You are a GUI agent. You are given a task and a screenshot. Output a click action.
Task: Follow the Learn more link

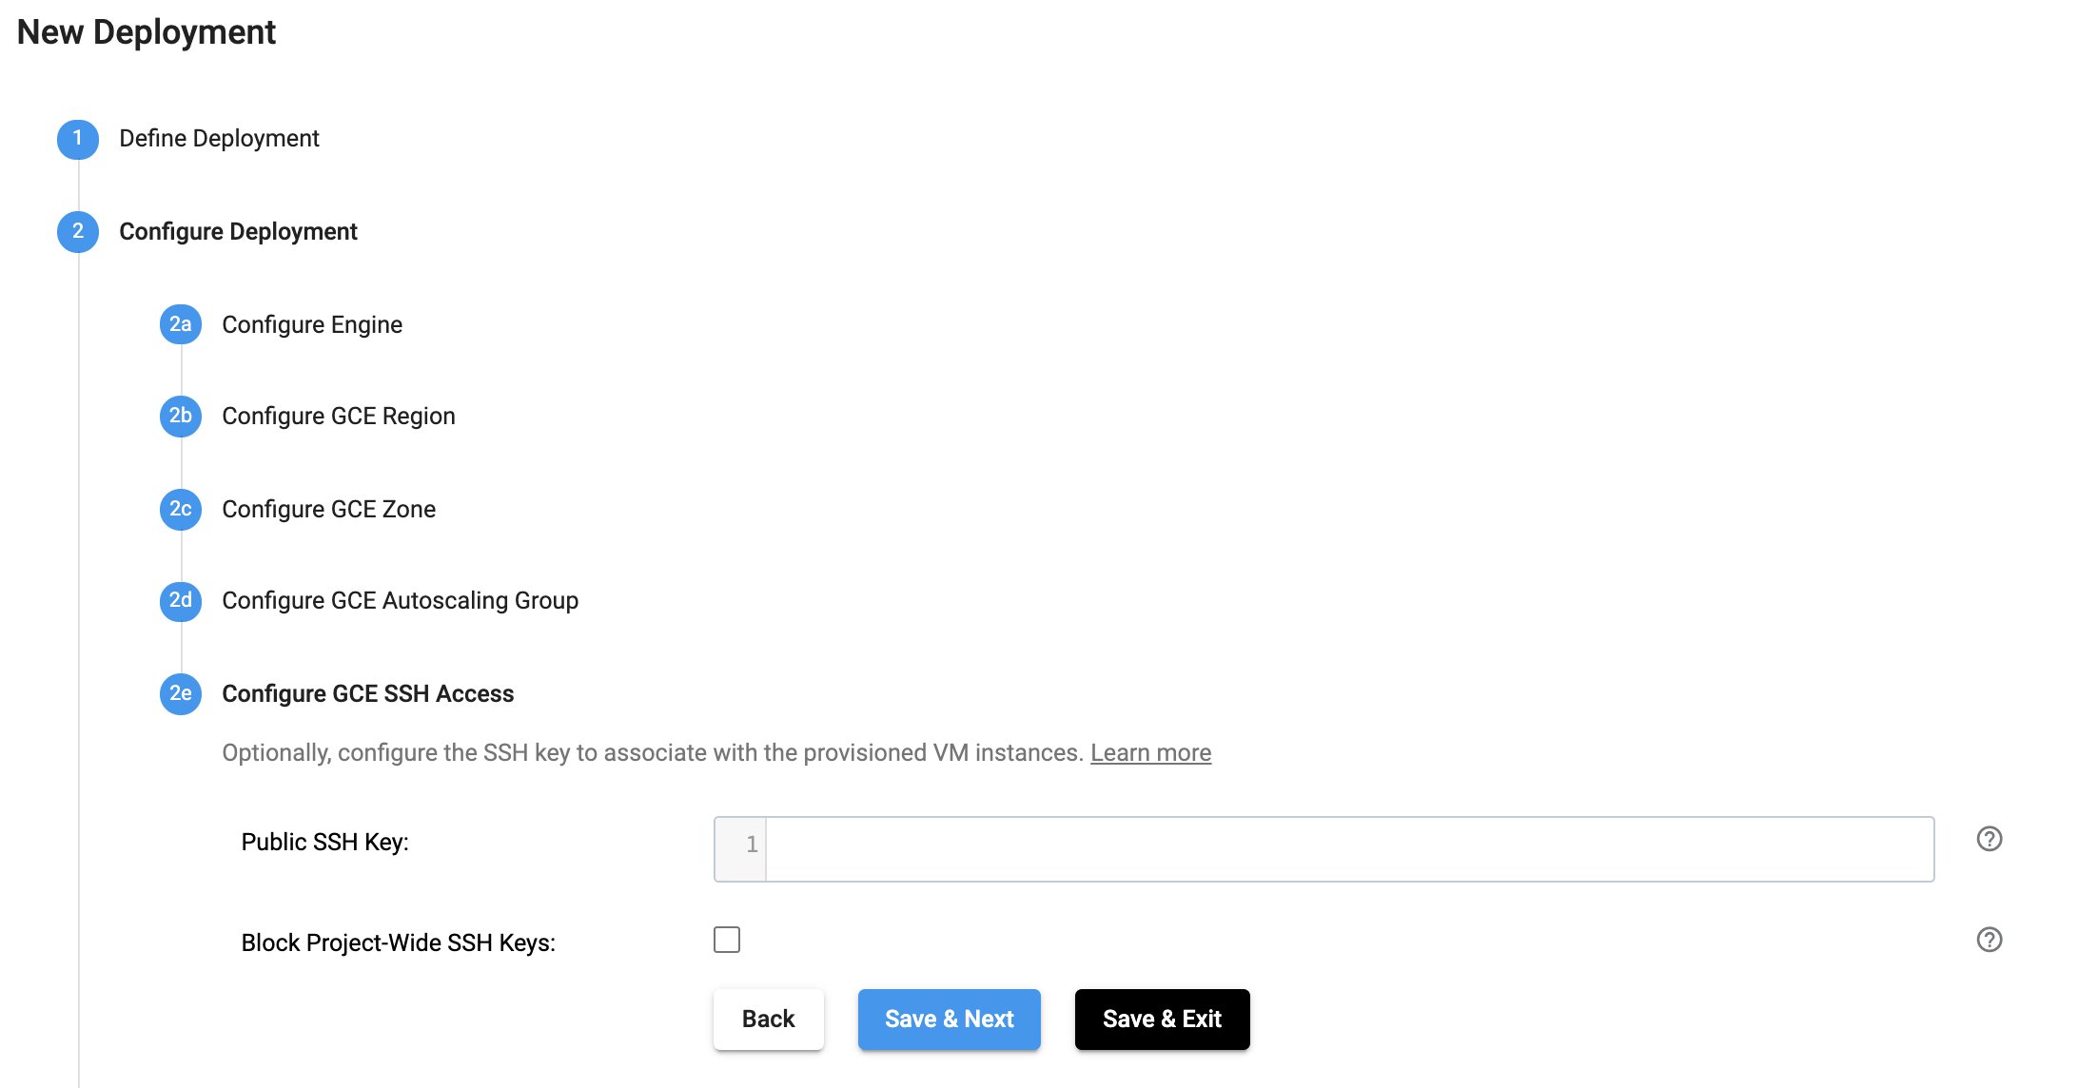1150,753
